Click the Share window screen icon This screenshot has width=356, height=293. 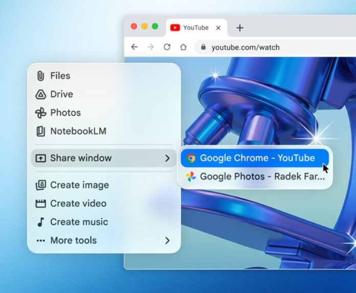coord(40,158)
